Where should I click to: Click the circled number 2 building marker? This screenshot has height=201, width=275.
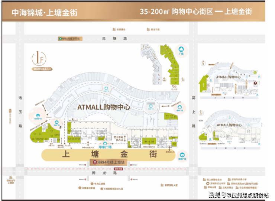pos(164,79)
